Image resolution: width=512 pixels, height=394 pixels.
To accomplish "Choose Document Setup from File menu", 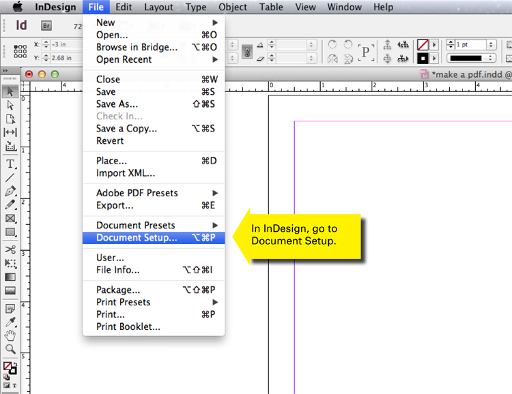I will point(154,238).
